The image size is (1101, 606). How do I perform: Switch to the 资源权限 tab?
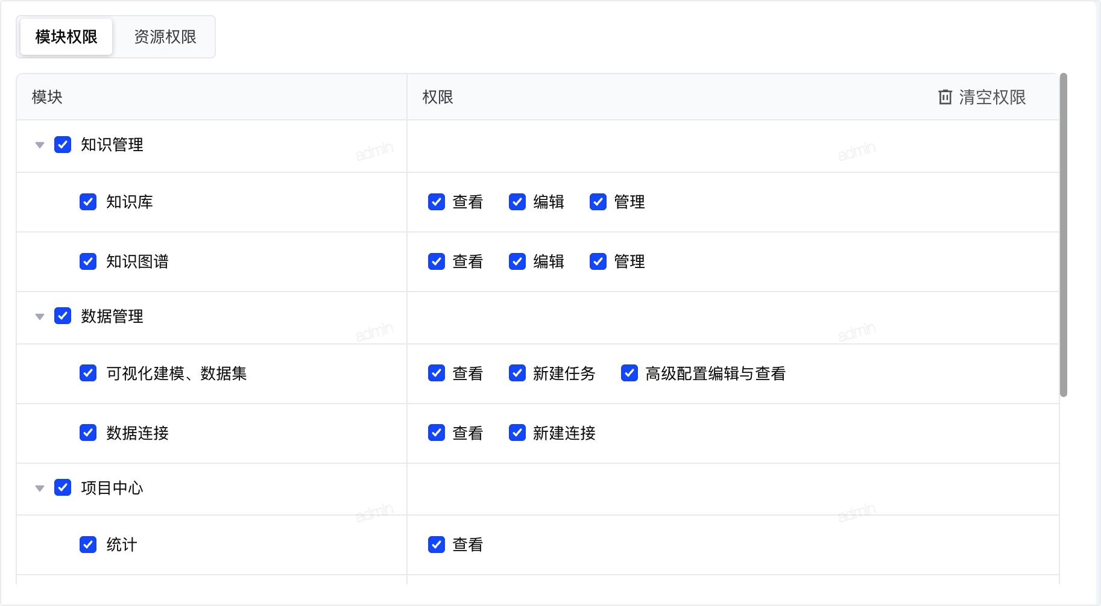pos(165,37)
